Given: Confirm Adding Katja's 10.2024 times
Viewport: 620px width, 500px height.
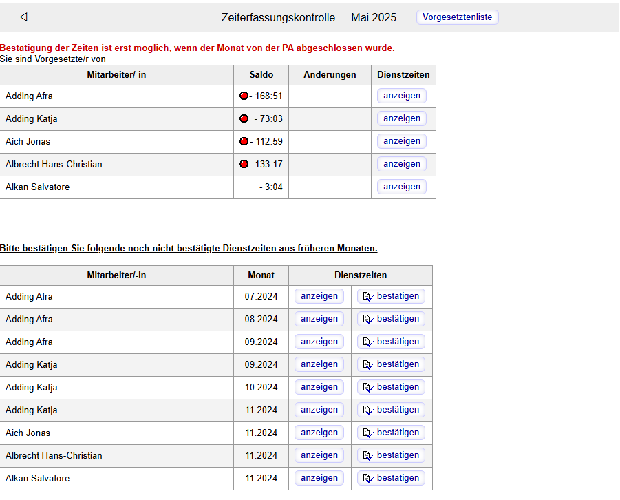Looking at the screenshot, I should [x=391, y=387].
